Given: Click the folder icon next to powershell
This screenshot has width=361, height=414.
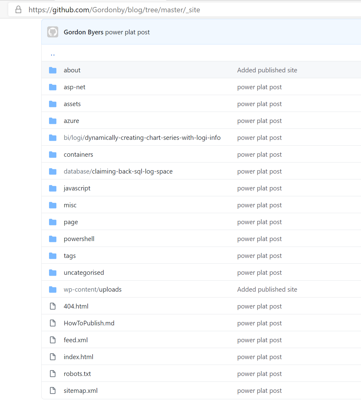Looking at the screenshot, I should point(53,239).
